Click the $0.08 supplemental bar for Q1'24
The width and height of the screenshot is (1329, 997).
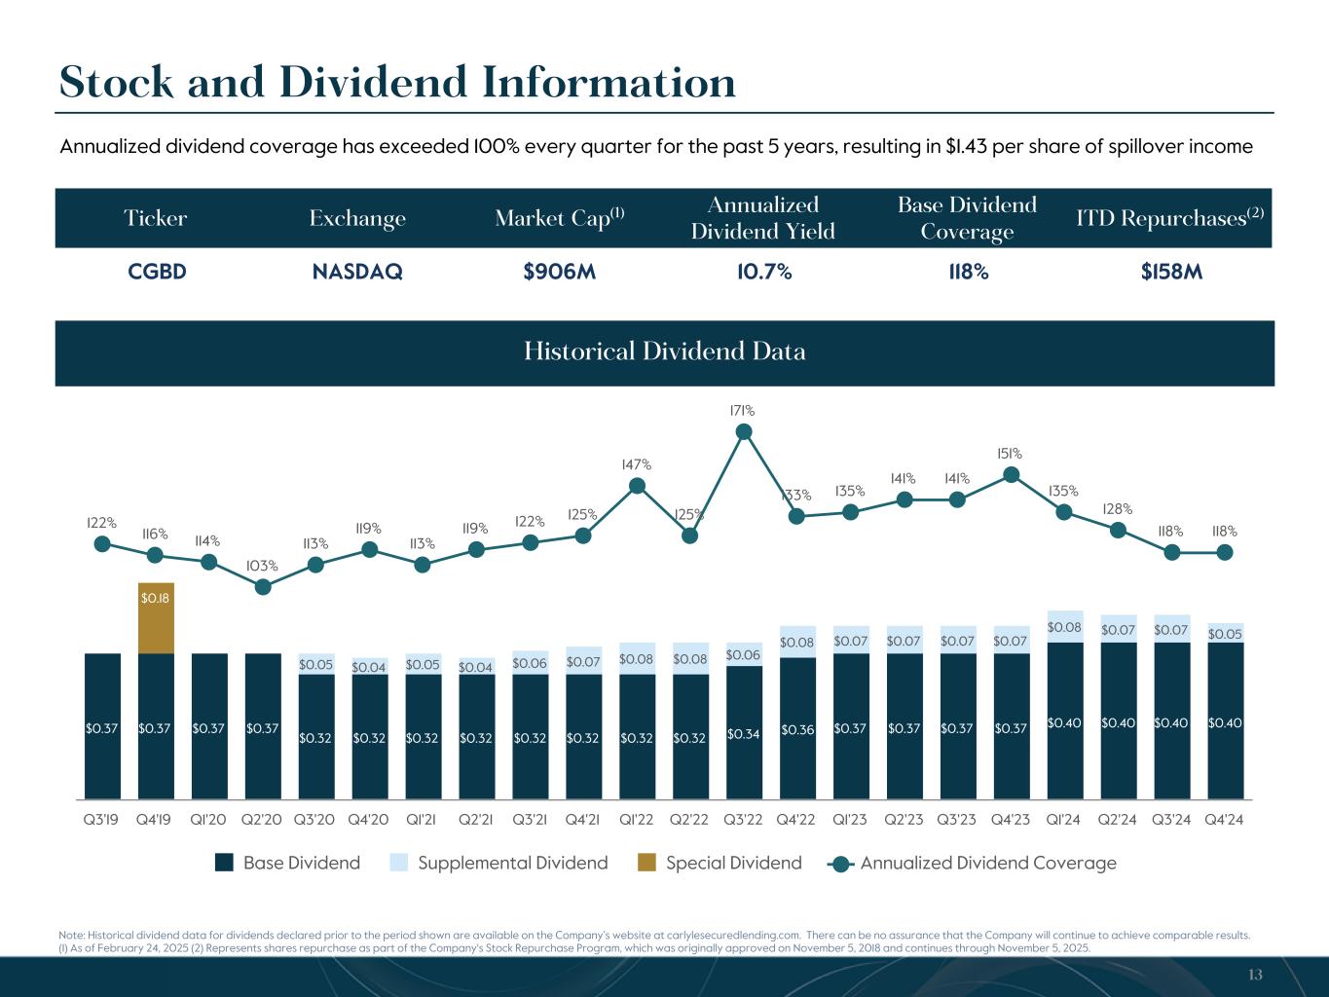click(1064, 626)
